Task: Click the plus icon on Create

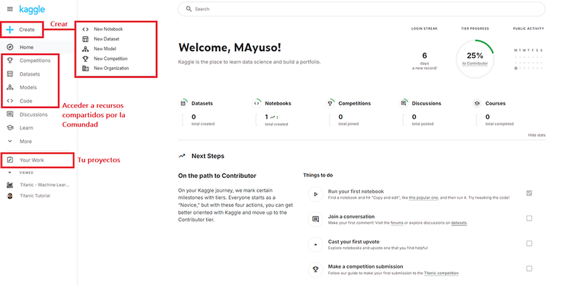Action: pos(10,30)
